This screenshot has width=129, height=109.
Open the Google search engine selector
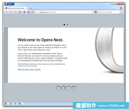(96, 12)
